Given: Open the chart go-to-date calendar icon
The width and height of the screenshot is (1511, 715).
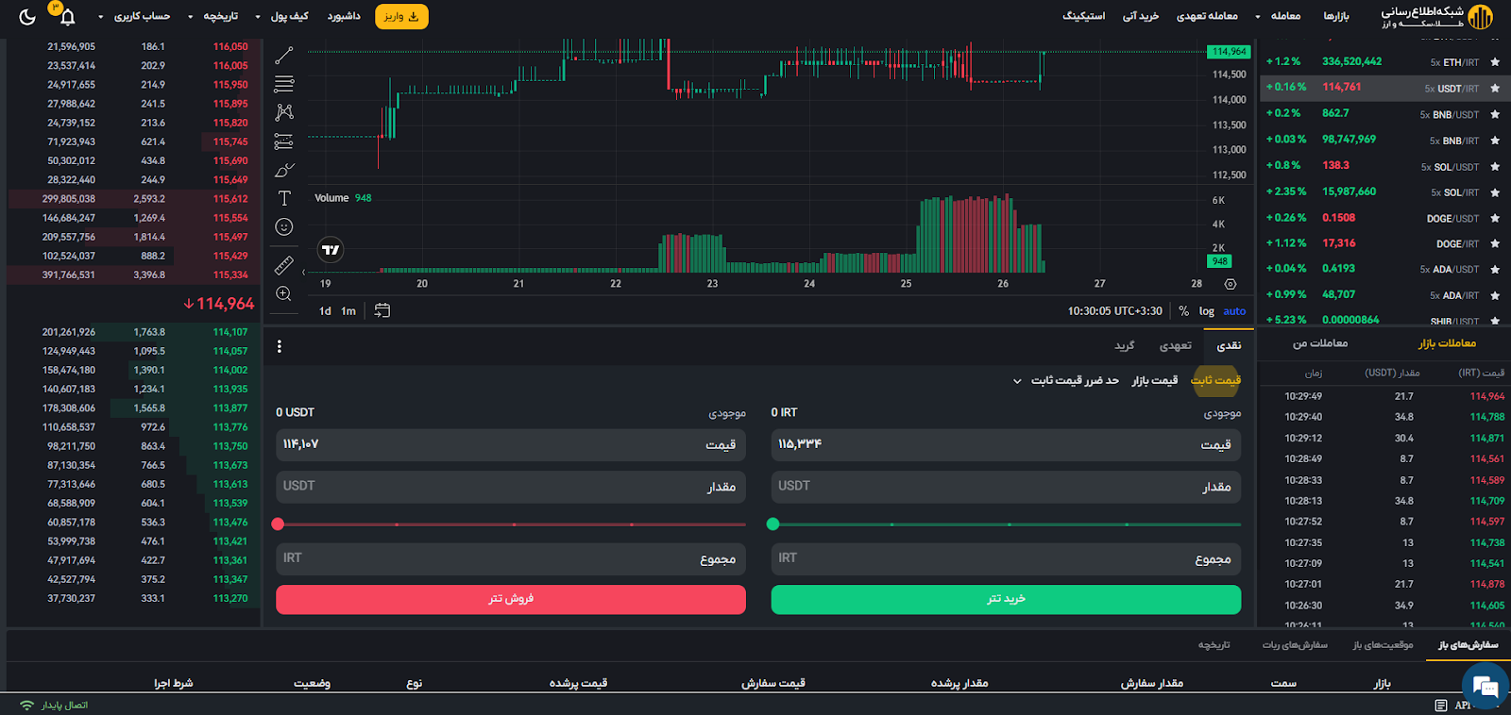Looking at the screenshot, I should (x=382, y=310).
